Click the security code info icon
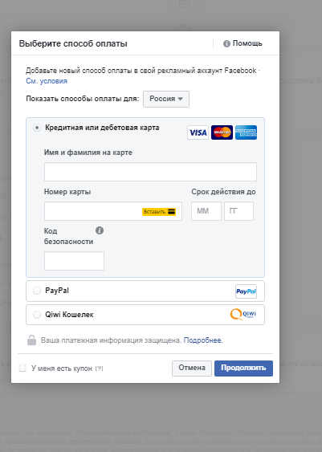The height and width of the screenshot is (452, 322). (x=100, y=230)
